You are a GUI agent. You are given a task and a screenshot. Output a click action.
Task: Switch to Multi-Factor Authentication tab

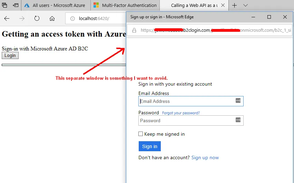(x=125, y=5)
